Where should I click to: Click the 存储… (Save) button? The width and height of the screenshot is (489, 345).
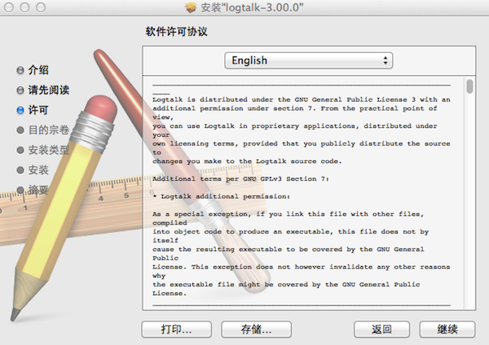coord(257,330)
